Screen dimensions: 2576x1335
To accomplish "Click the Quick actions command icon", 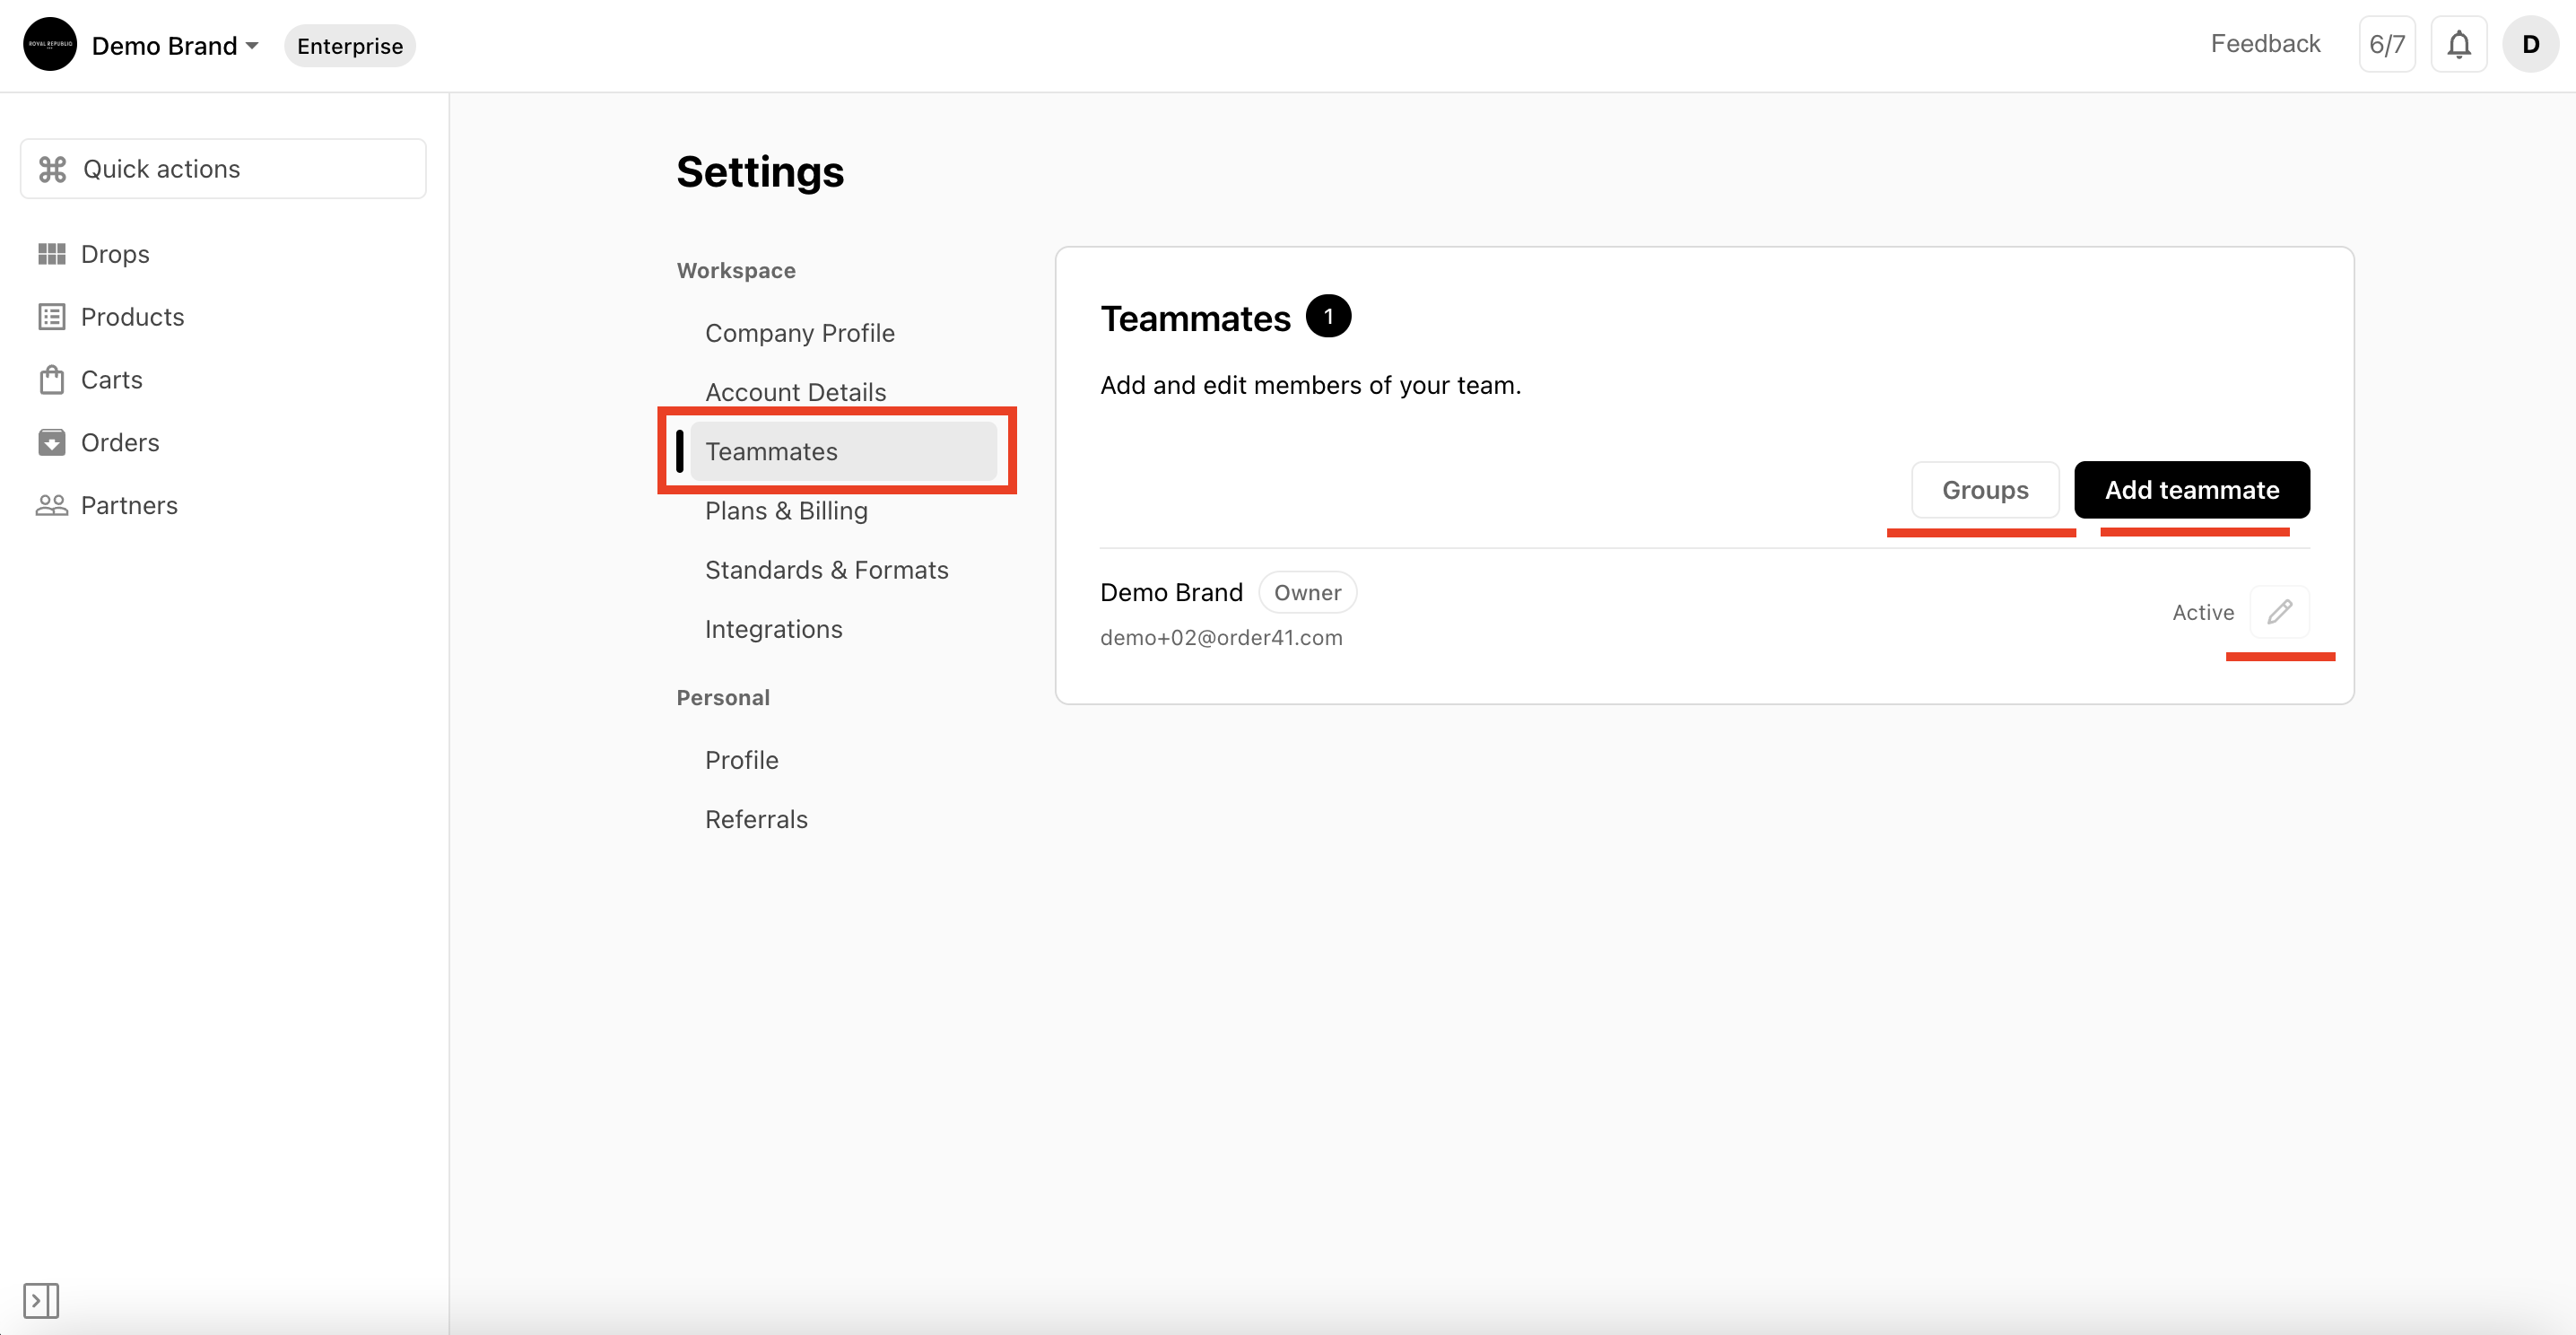I will [x=53, y=168].
